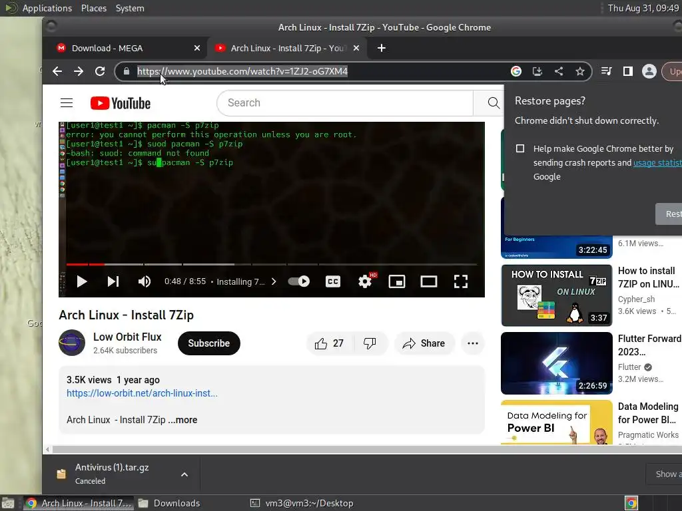Close the Download - MEGA tab
The image size is (682, 511).
click(197, 48)
